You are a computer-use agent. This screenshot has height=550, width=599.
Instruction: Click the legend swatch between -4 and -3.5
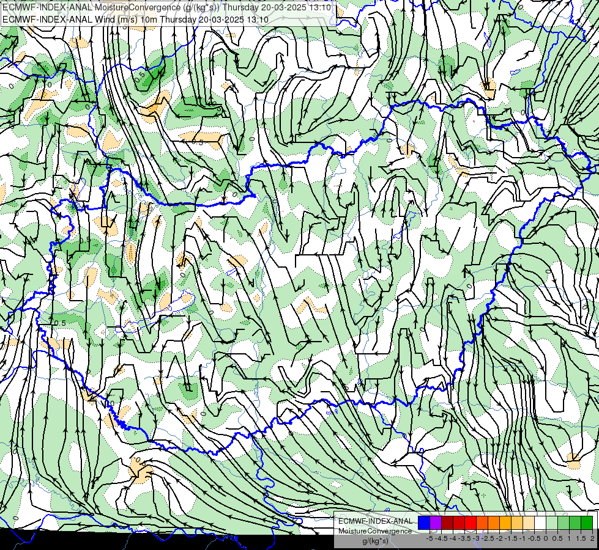click(x=459, y=522)
